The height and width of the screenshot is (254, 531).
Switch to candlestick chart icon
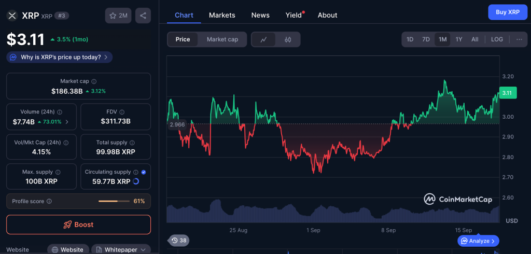288,39
